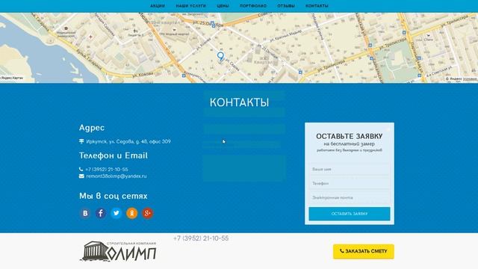Focus the Электронная почта input field
Image resolution: width=478 pixels, height=269 pixels.
pyautogui.click(x=350, y=197)
